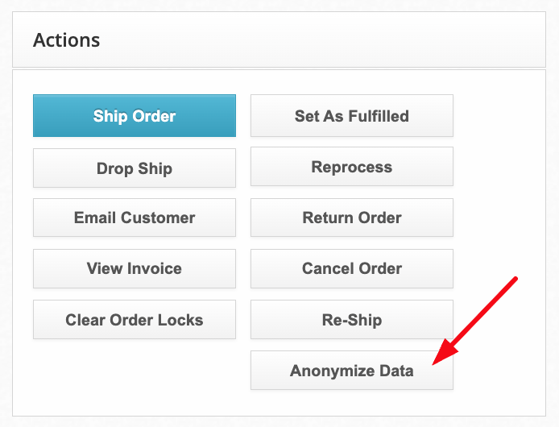The height and width of the screenshot is (427, 559).
Task: Choose the Drop Ship action
Action: pyautogui.click(x=135, y=168)
